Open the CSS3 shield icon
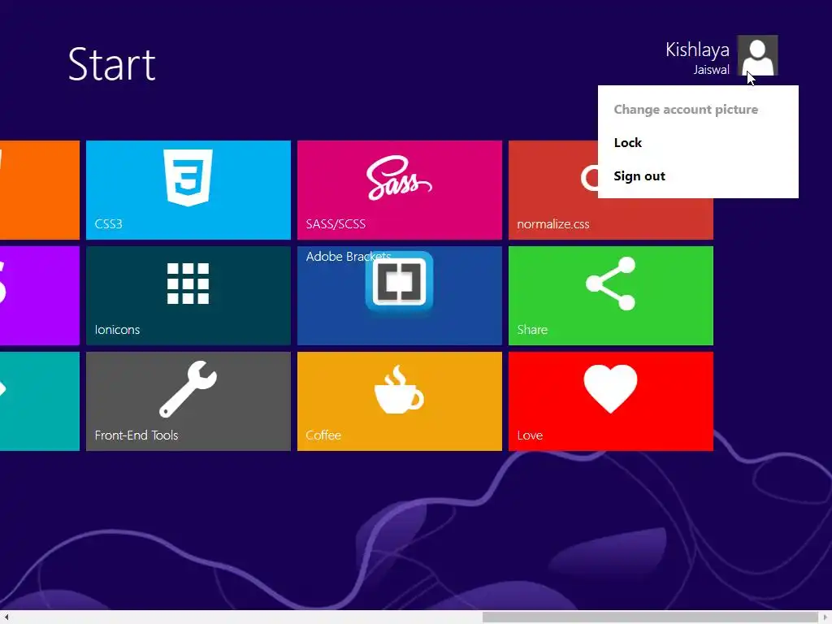This screenshot has height=624, width=832. (x=188, y=178)
